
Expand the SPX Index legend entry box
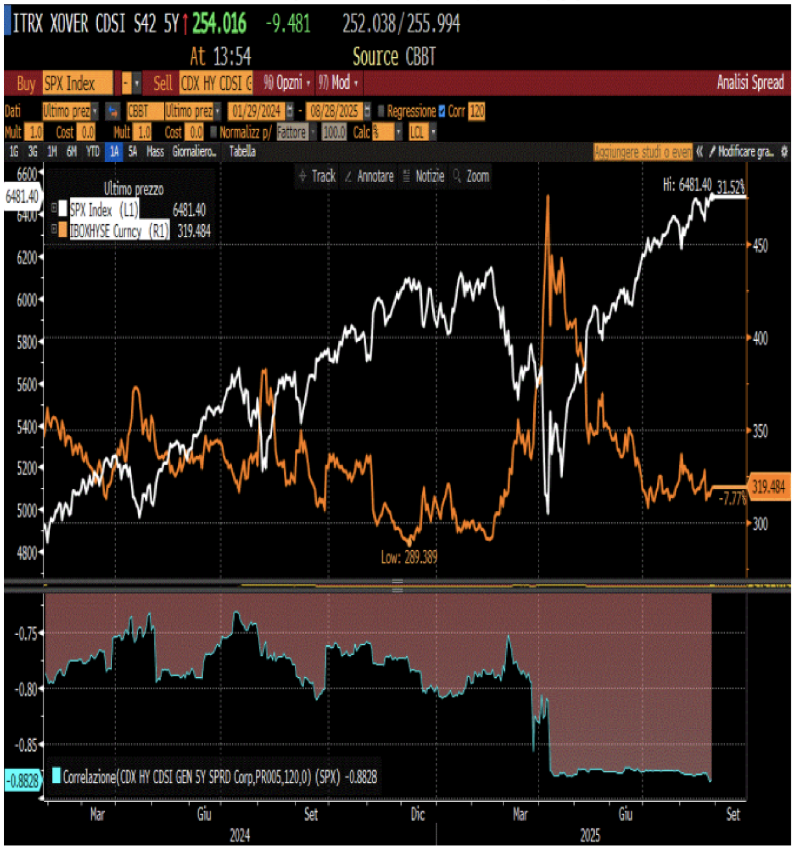pos(54,209)
